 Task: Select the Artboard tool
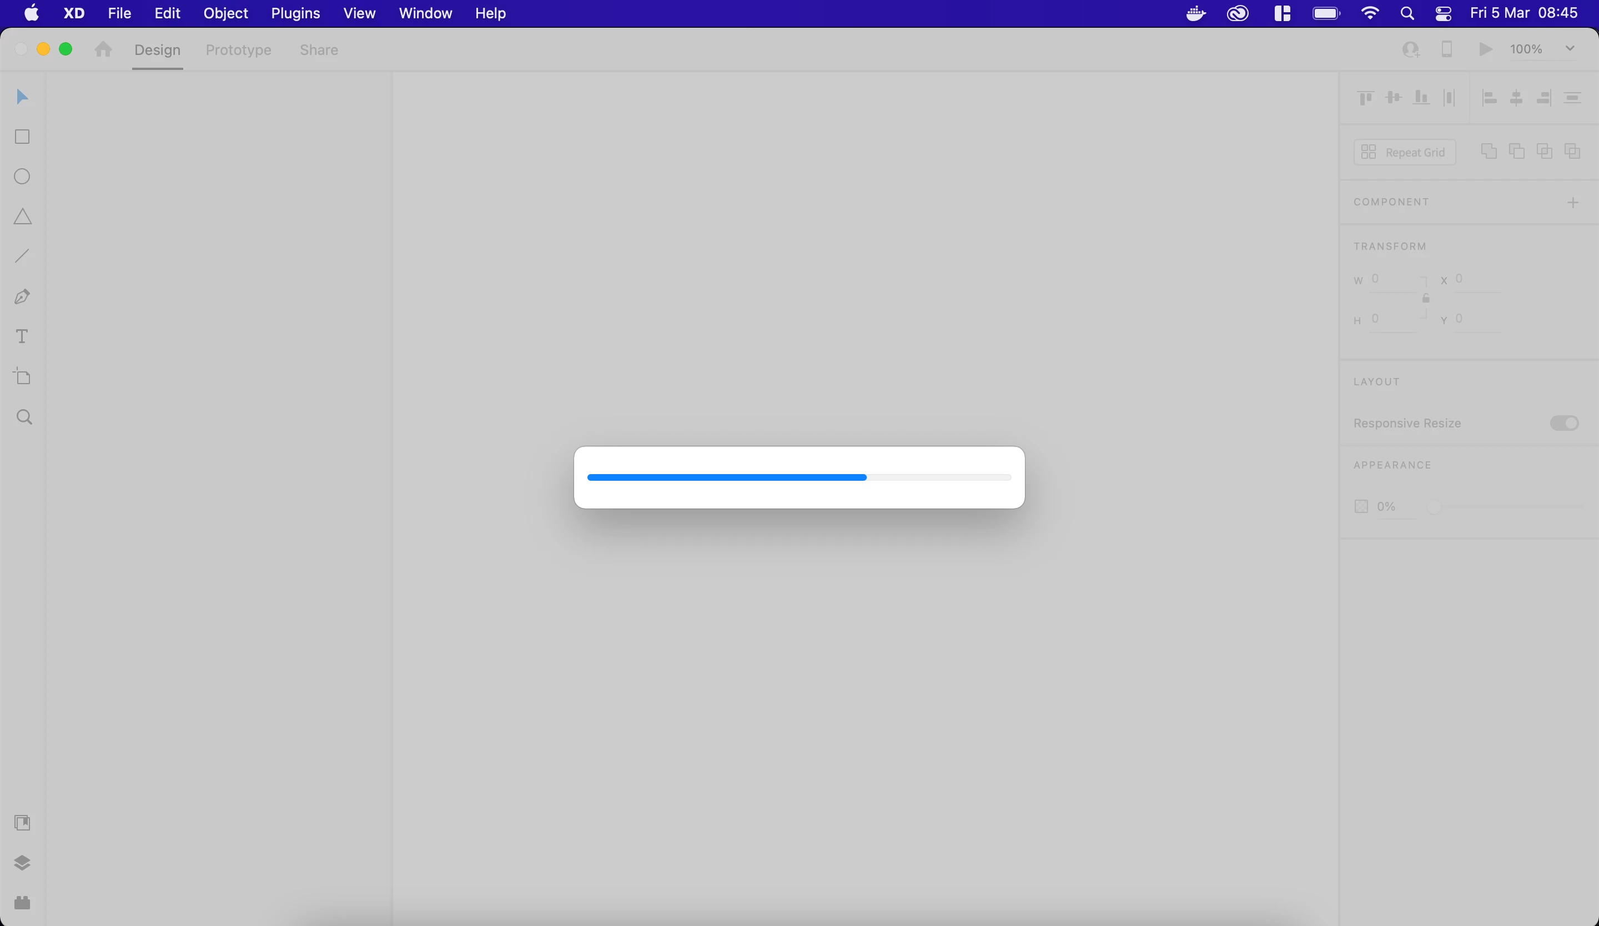(22, 377)
